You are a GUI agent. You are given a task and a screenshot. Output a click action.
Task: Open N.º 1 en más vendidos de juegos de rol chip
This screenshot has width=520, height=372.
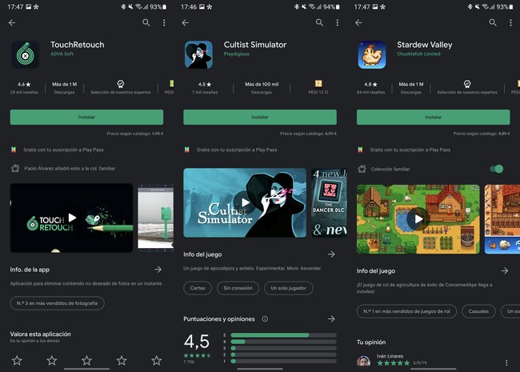406,311
